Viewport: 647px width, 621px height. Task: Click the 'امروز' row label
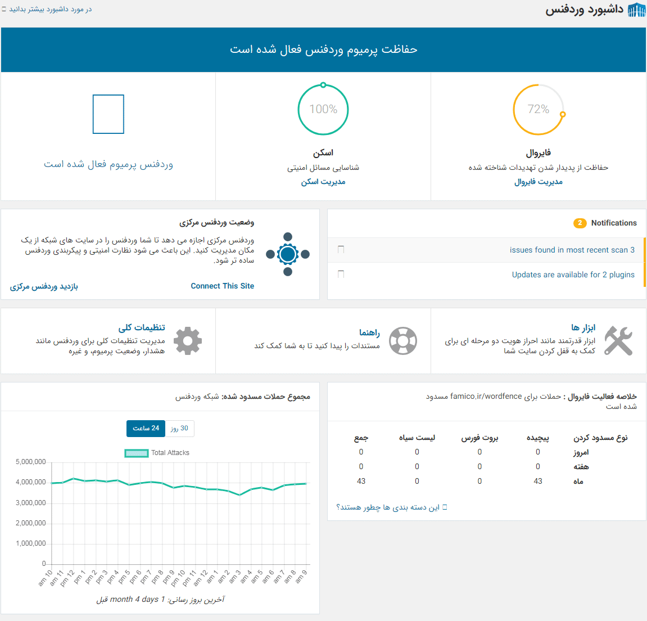click(x=581, y=452)
